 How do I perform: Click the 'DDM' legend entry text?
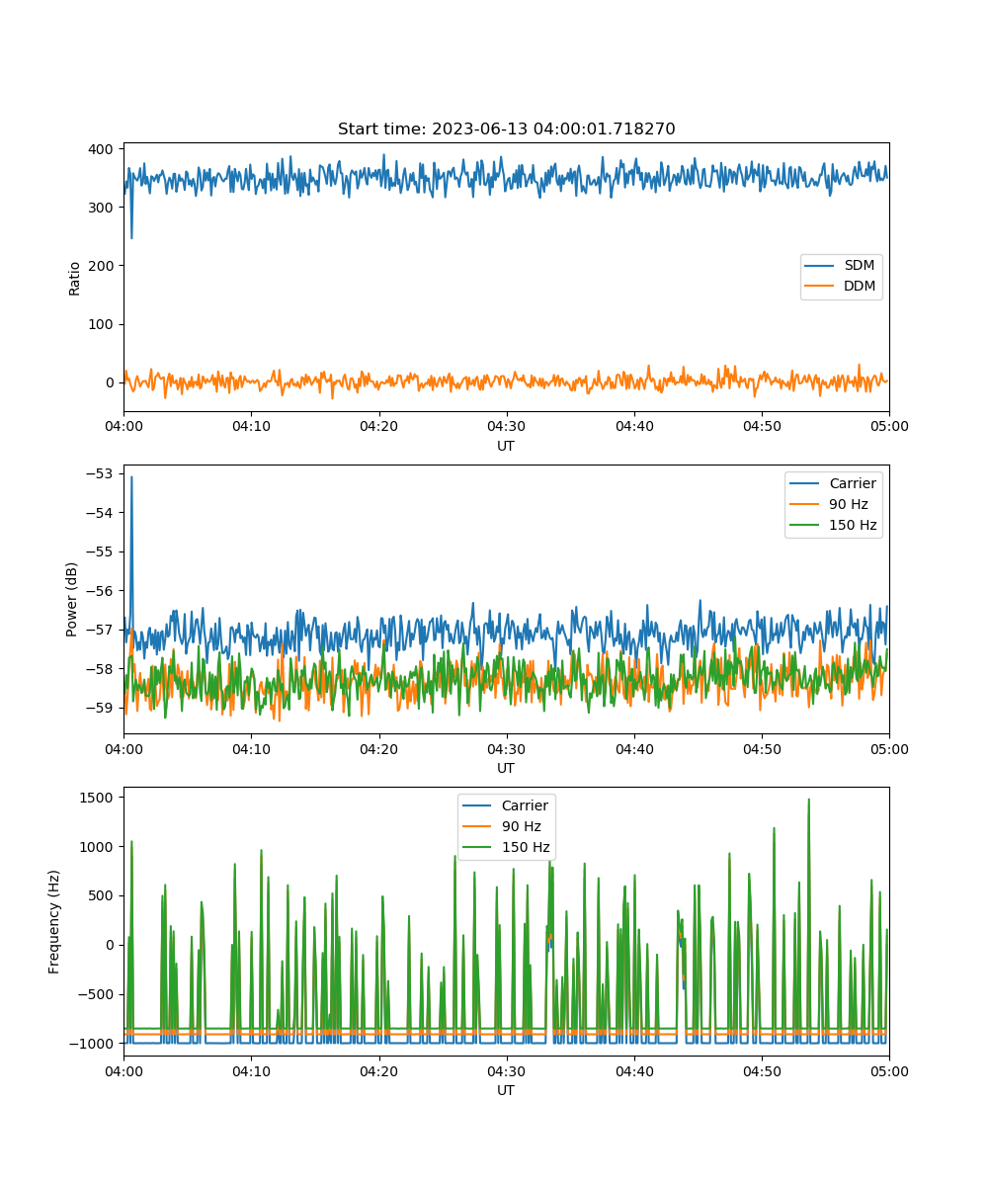point(860,287)
